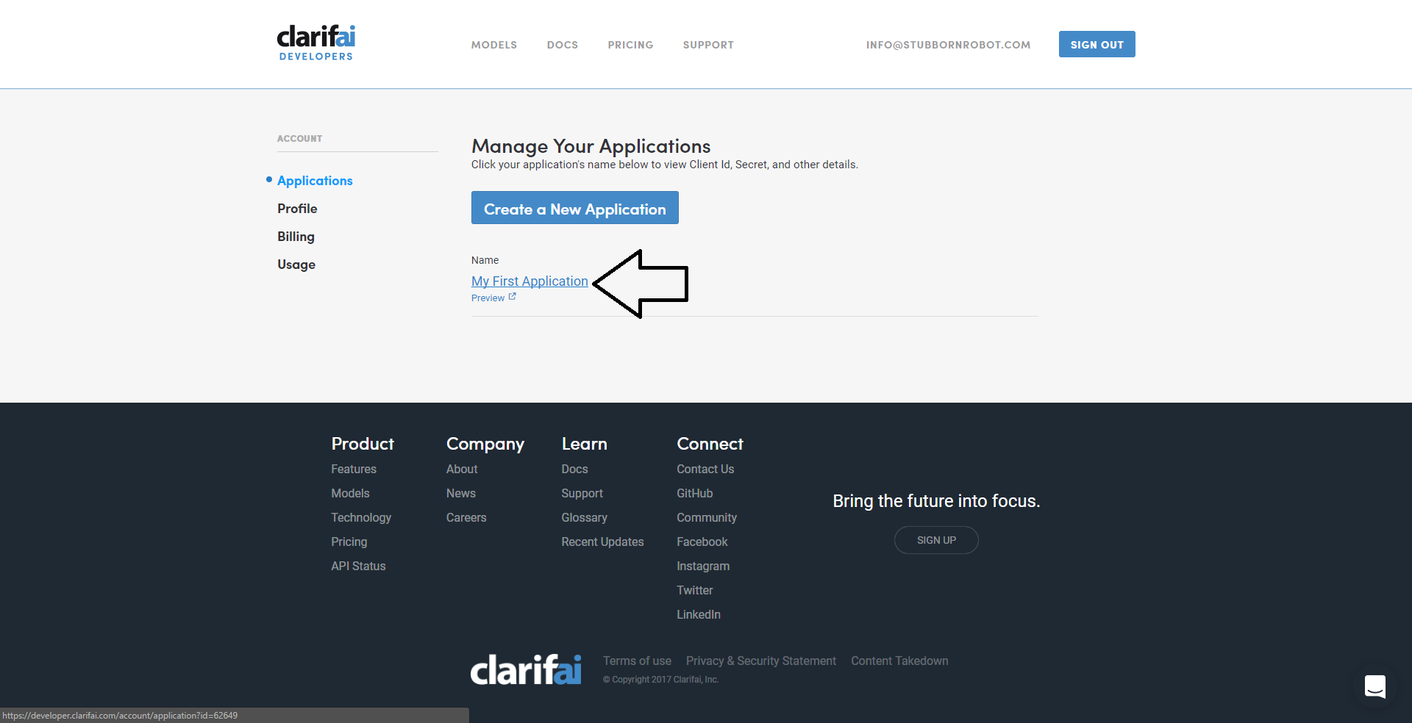Open Docs in the top navigation
1412x723 pixels.
[x=563, y=45]
